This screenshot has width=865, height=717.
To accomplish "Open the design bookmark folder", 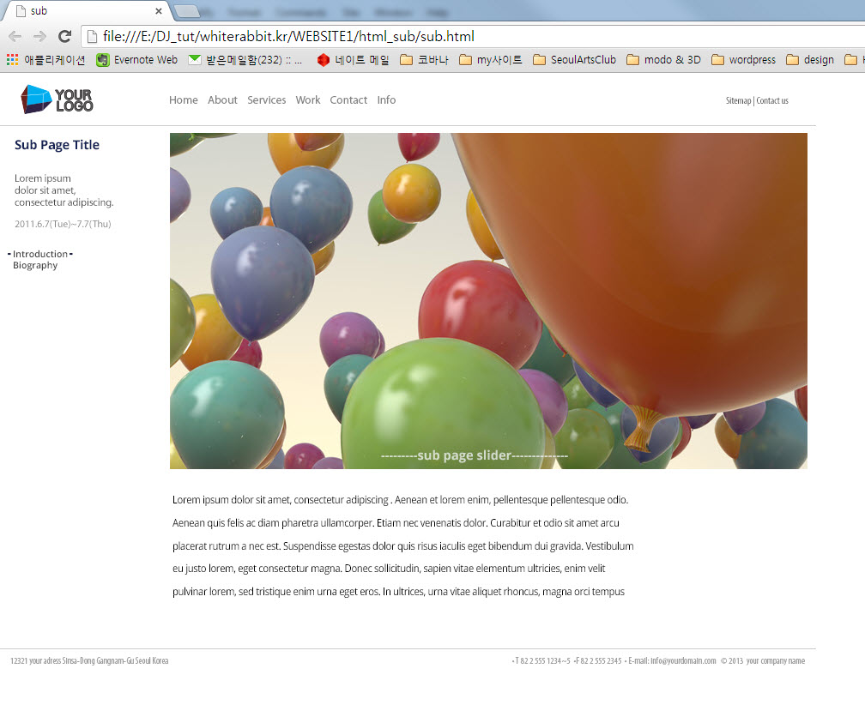I will click(810, 60).
